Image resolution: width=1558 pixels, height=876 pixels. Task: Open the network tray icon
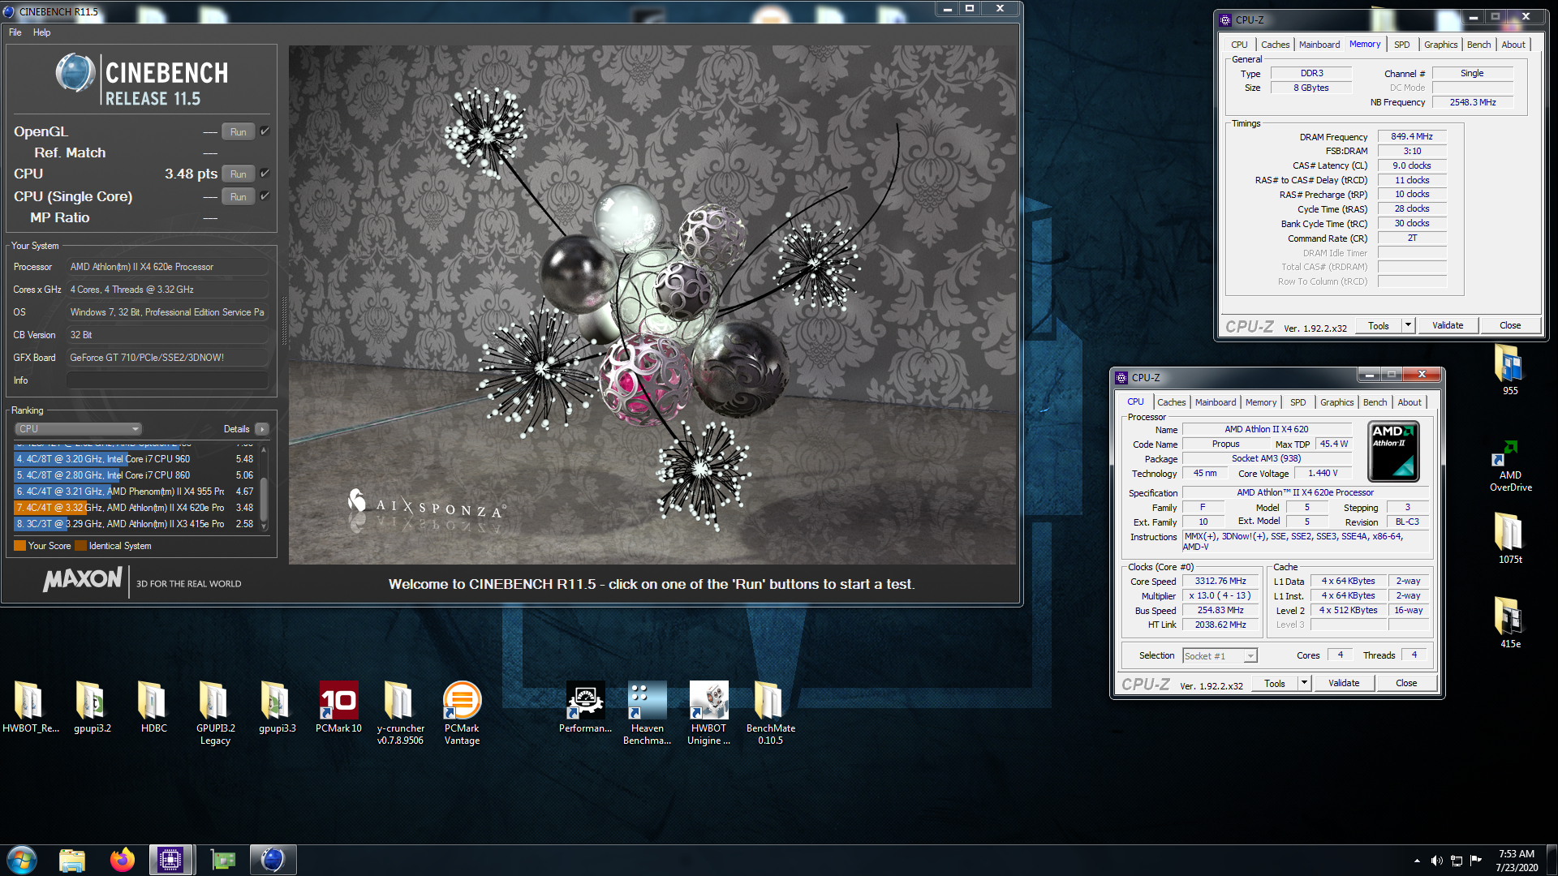pyautogui.click(x=1457, y=861)
